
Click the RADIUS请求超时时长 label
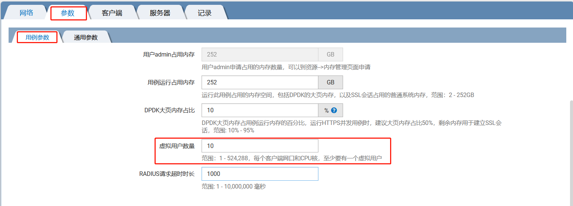coord(167,174)
